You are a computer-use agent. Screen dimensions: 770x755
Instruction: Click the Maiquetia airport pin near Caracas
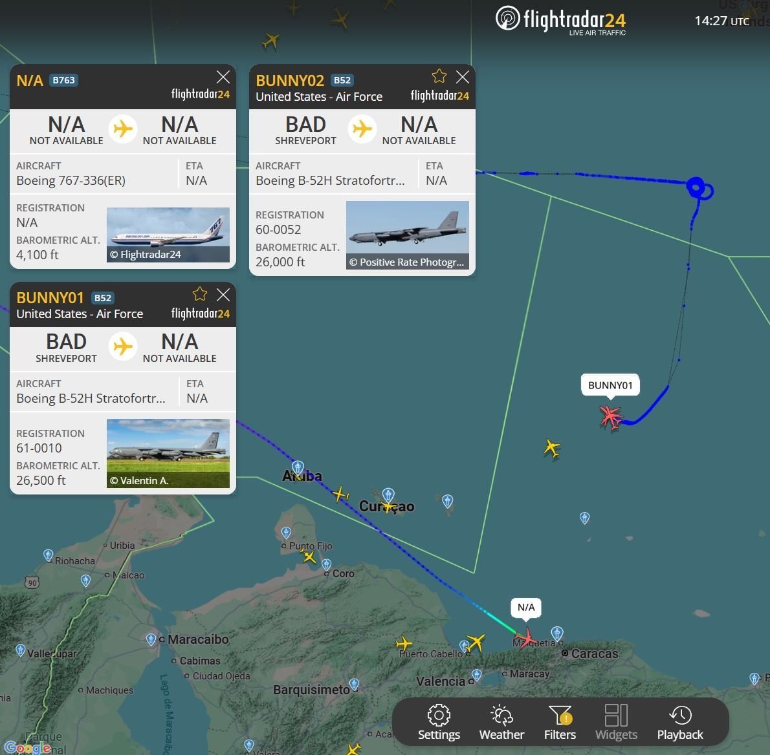tap(557, 633)
